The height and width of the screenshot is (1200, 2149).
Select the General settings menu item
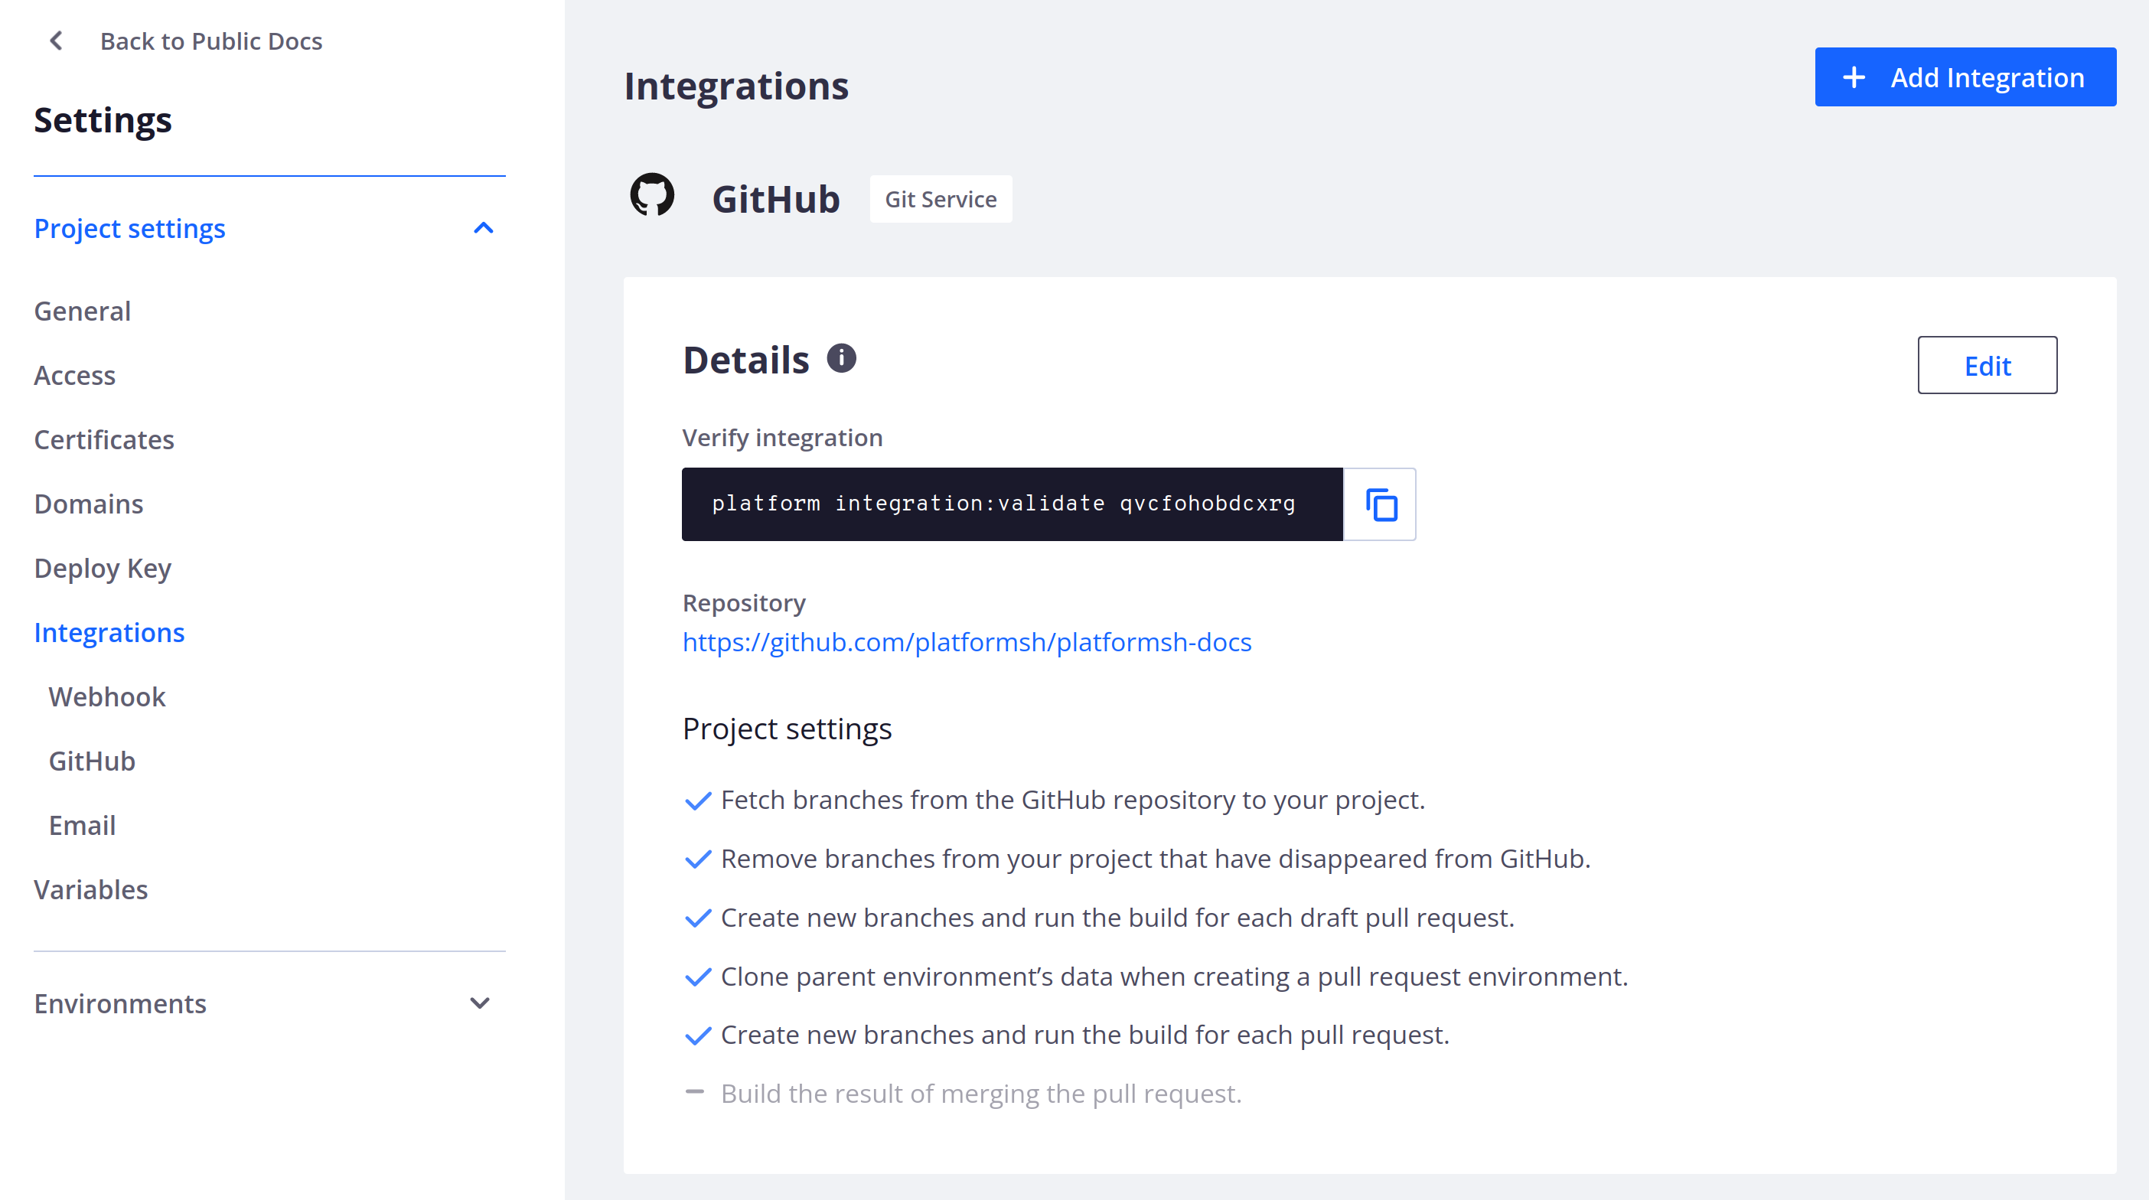point(83,310)
